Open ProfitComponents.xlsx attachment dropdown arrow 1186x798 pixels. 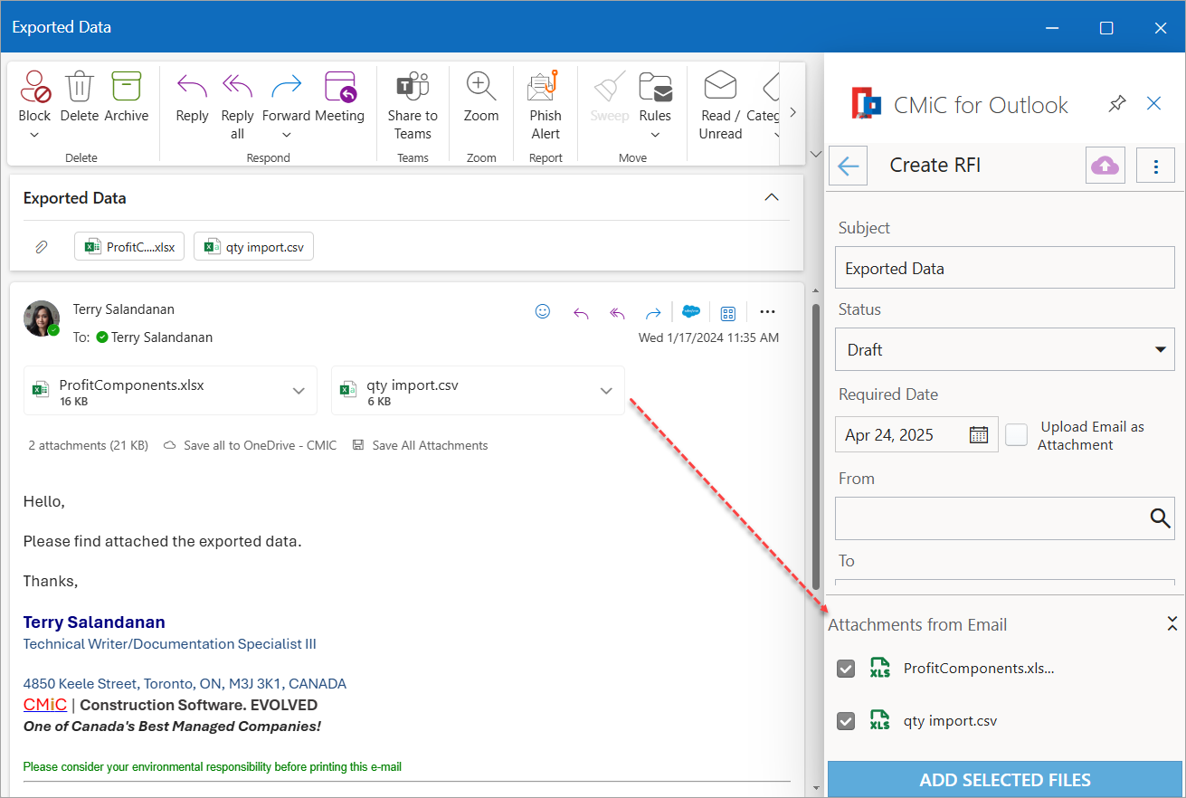[299, 391]
